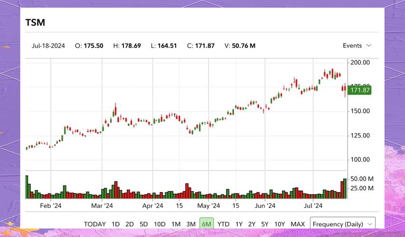Expand the Frequency (Daily) dropdown
This screenshot has height=237, width=405.
tap(342, 224)
